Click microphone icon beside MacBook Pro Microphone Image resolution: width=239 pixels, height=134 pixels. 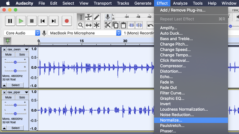click(44, 33)
